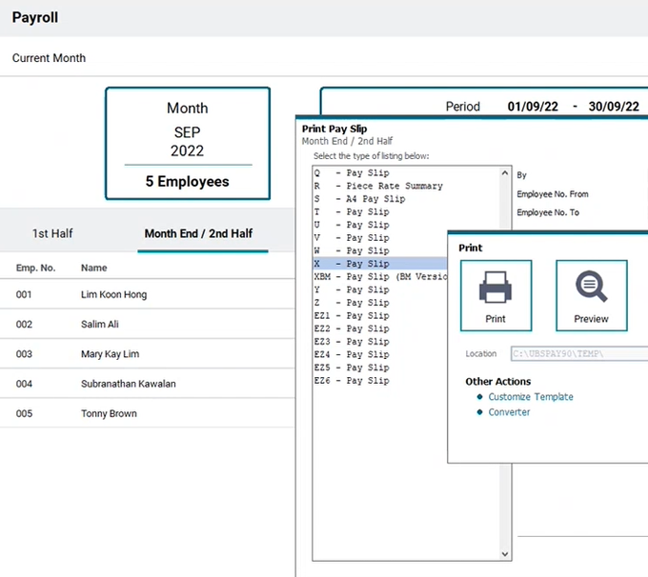Pick the EZ1 - Pay Slip listing
Screen dimensions: 648x577
point(351,315)
